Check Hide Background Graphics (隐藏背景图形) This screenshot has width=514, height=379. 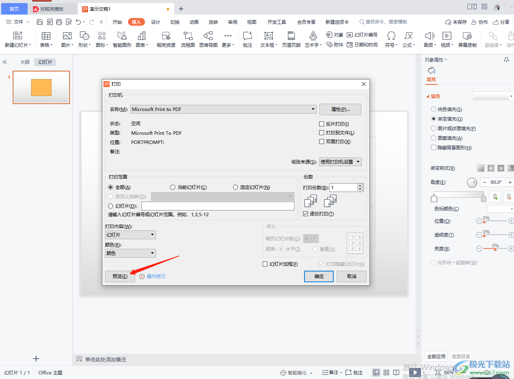[x=434, y=148]
